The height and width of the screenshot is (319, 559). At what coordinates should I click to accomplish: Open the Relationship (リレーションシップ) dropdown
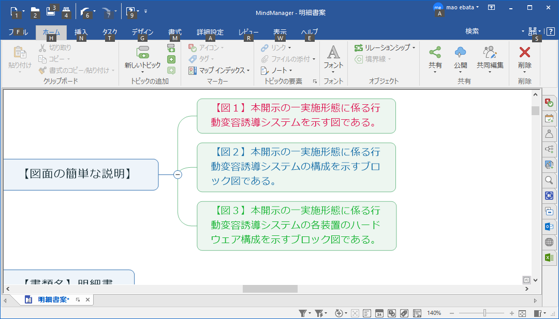(414, 47)
